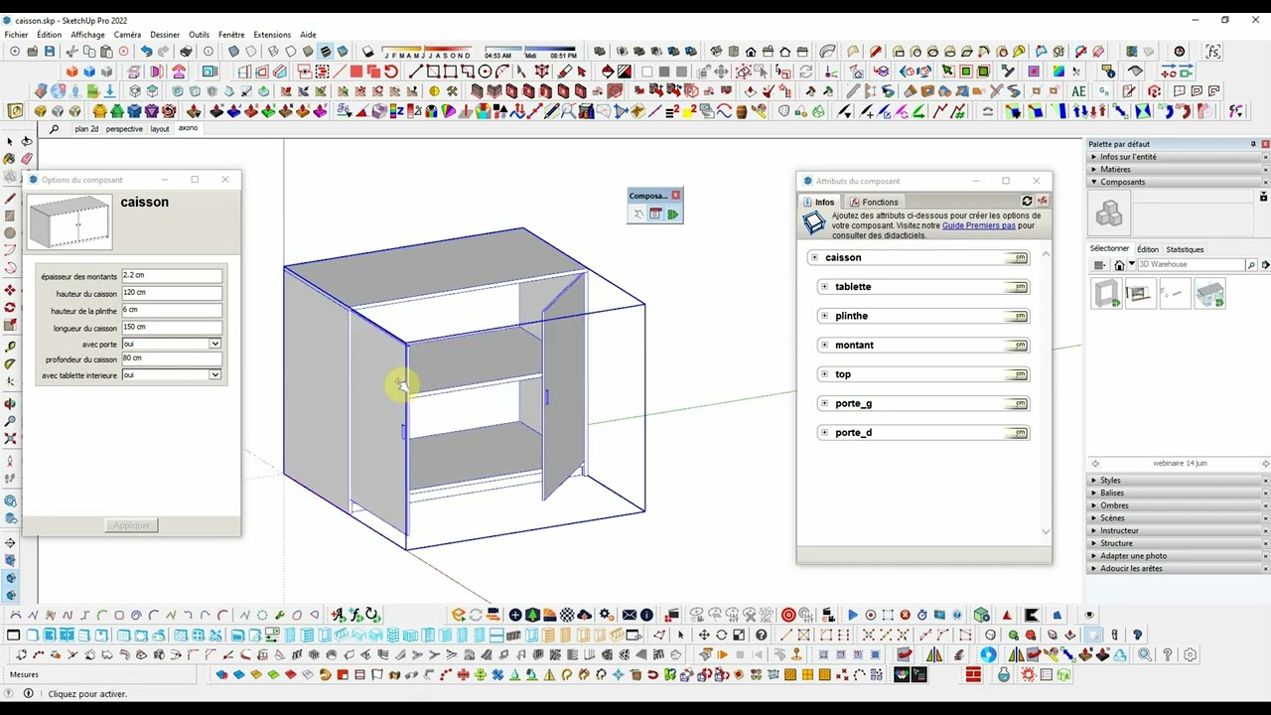The width and height of the screenshot is (1271, 715).
Task: Click the question mark help icon bottom right
Action: pos(1168,654)
